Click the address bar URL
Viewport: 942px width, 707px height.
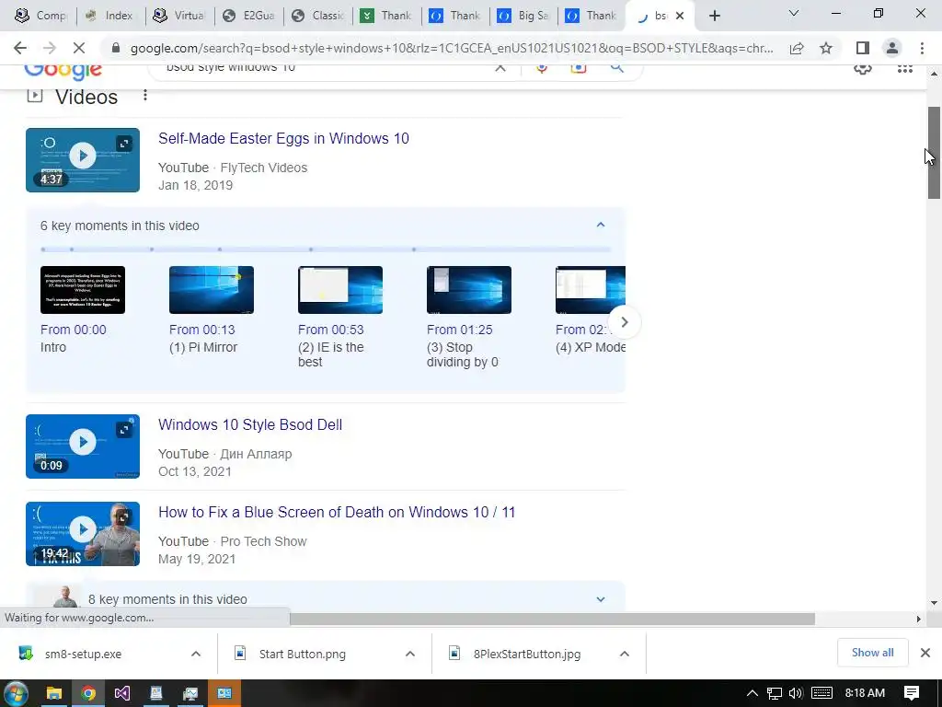pos(451,48)
